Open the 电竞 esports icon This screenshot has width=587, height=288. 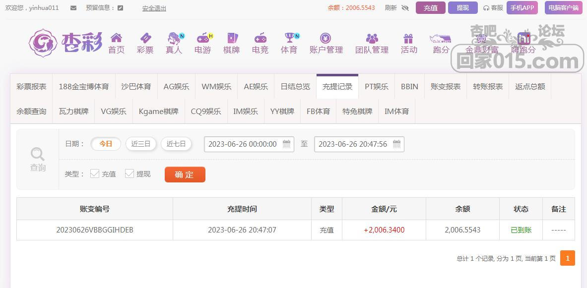click(x=260, y=38)
